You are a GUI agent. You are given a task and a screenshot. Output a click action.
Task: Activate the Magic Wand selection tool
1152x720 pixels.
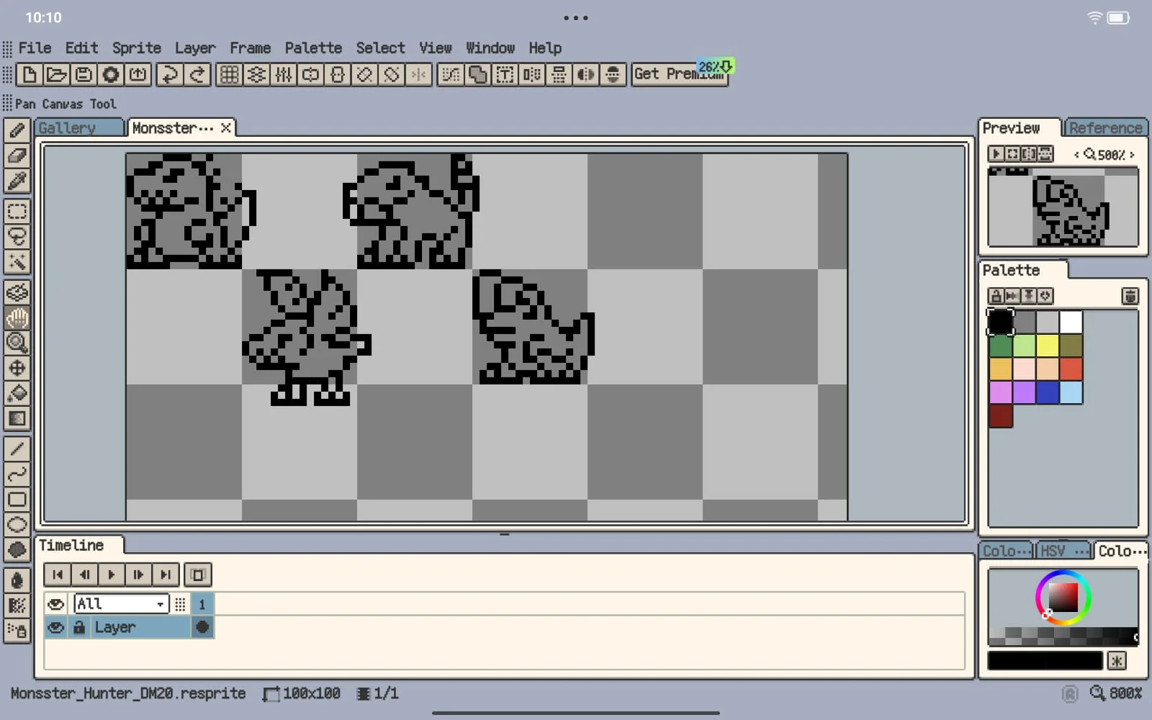pos(17,261)
